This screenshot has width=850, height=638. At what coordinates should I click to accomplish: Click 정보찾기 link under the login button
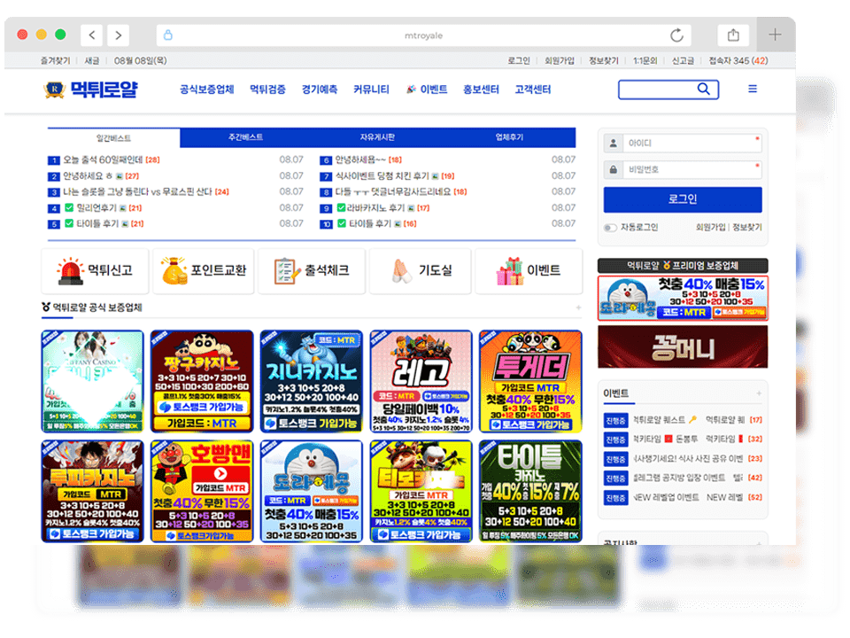click(747, 228)
